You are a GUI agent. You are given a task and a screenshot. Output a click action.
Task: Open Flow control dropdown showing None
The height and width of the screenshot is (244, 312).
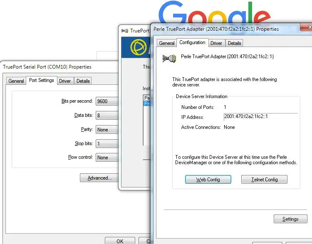click(x=107, y=157)
